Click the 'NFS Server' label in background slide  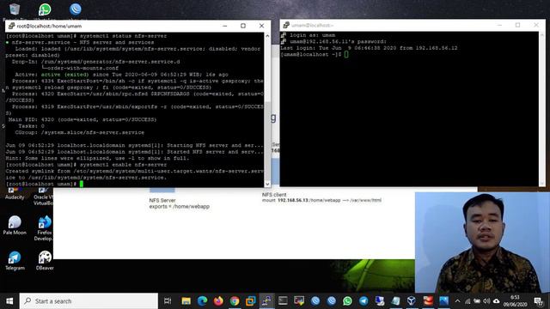click(x=162, y=200)
